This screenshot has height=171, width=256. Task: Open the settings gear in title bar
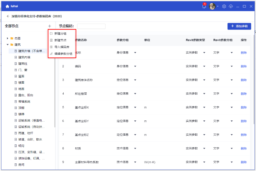224,6
